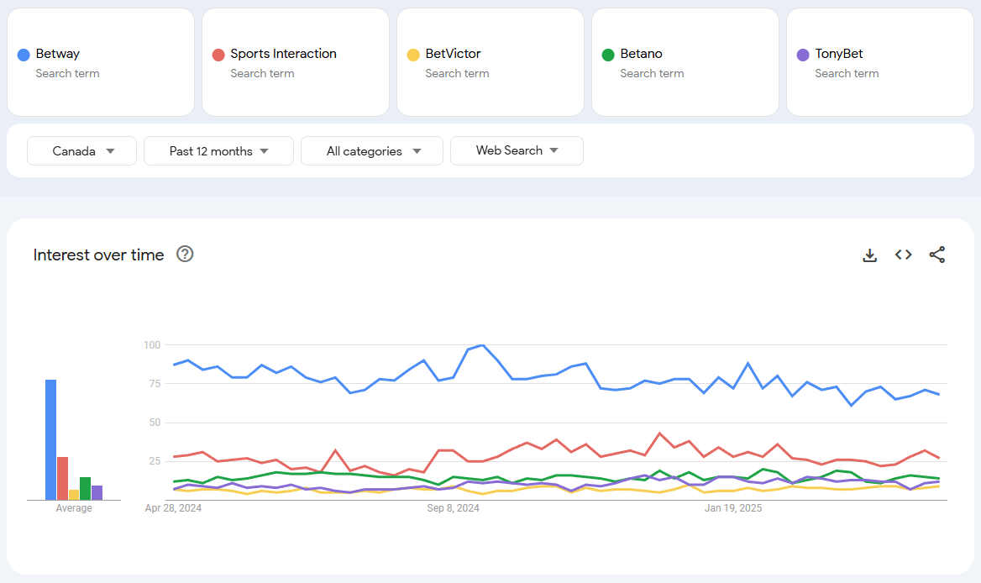The width and height of the screenshot is (981, 583).
Task: Click the 100 y-axis label
Action: point(152,345)
